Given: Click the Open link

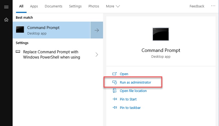Looking at the screenshot, I should pos(124,74).
